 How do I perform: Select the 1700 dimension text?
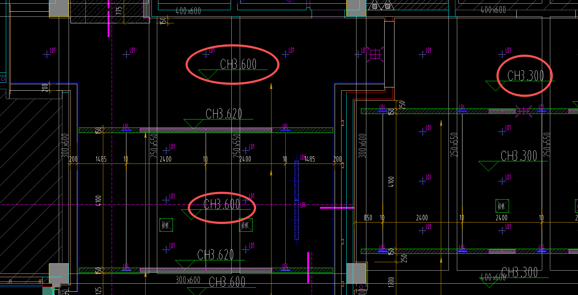391,282
